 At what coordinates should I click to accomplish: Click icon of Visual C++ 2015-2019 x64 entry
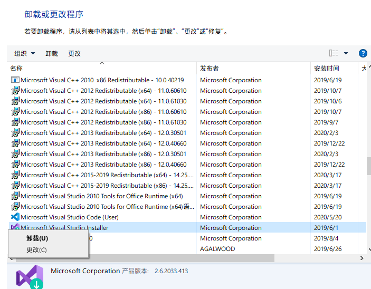(15, 175)
